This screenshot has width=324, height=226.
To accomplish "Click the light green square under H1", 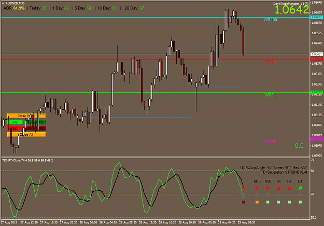I will point(278,202).
